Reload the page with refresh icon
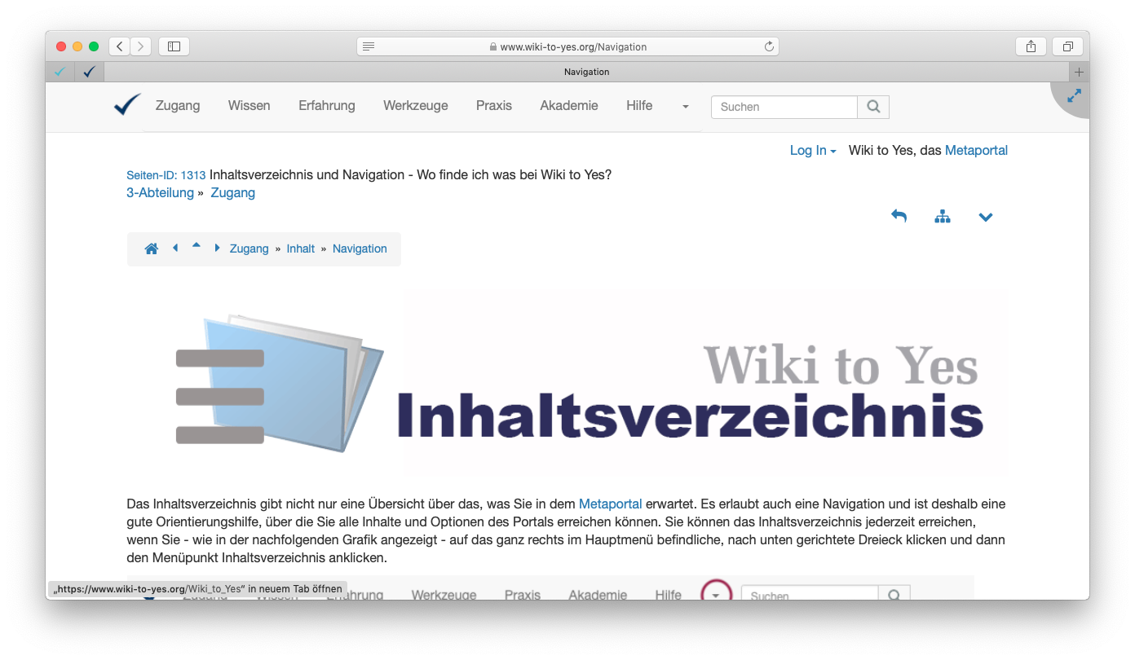The image size is (1135, 660). point(768,47)
